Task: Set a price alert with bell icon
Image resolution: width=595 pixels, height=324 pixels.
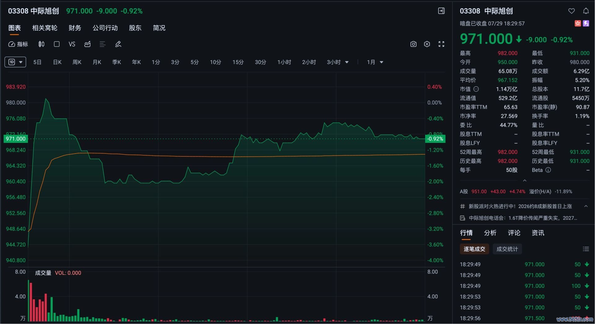Action: pyautogui.click(x=586, y=11)
